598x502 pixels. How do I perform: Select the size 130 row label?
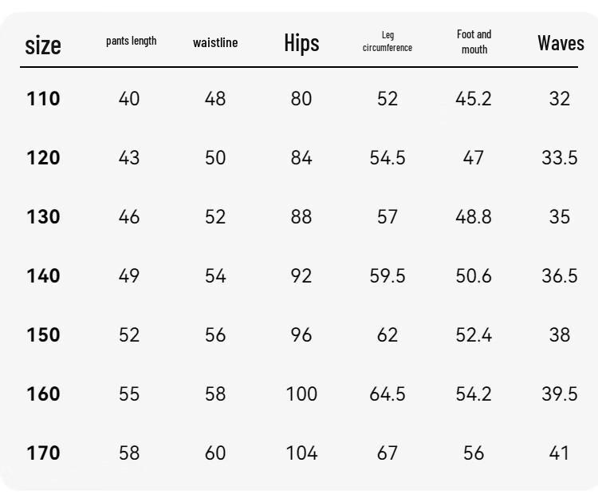pyautogui.click(x=43, y=217)
